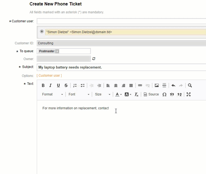The width and height of the screenshot is (206, 174).
Task: Remove the block quote
Action: 180,94
